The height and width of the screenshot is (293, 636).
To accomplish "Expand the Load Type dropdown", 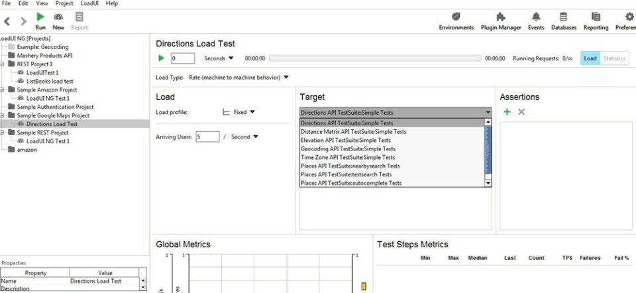I will [x=286, y=78].
